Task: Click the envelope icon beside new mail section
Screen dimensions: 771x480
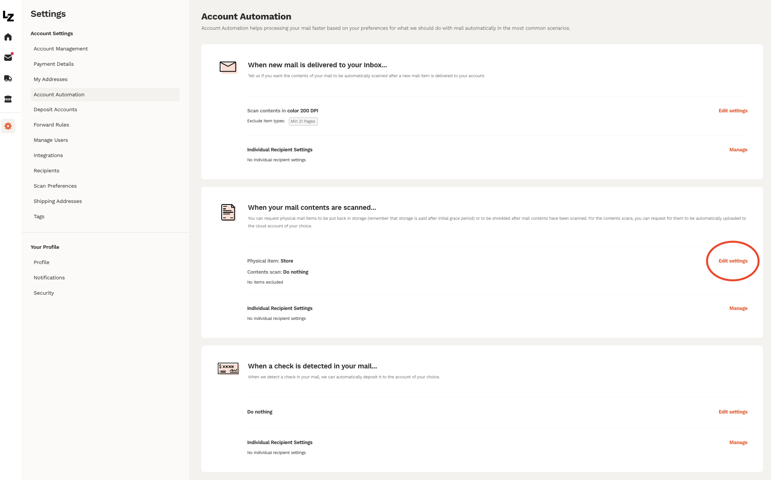Action: (x=228, y=66)
